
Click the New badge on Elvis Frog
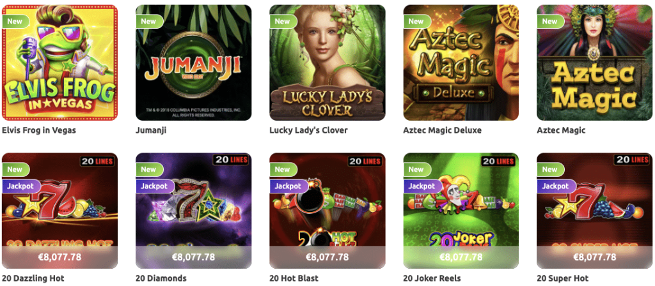[x=15, y=21]
